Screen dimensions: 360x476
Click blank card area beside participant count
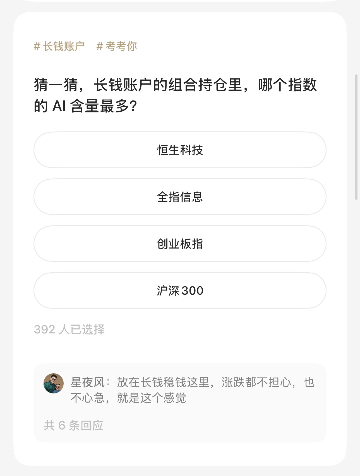click(x=215, y=330)
